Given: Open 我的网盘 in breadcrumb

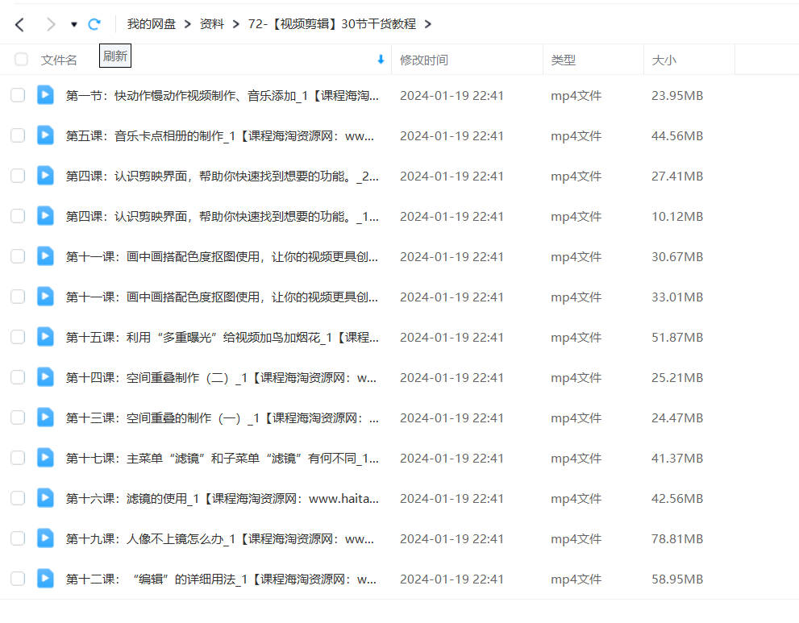Looking at the screenshot, I should click(x=152, y=24).
